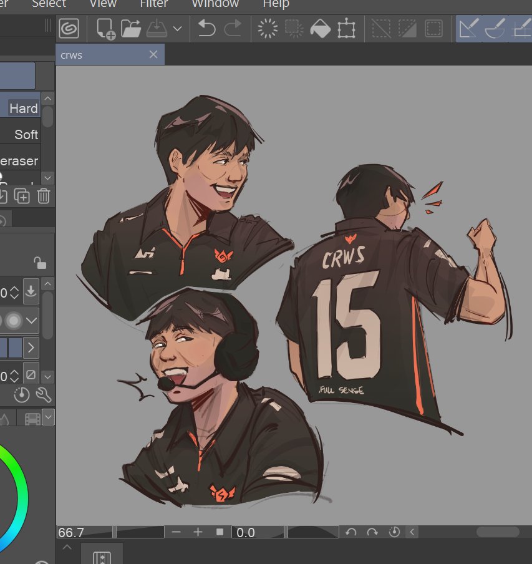532x564 pixels.
Task: Fit canvas to screen square icon
Action: pos(220,532)
